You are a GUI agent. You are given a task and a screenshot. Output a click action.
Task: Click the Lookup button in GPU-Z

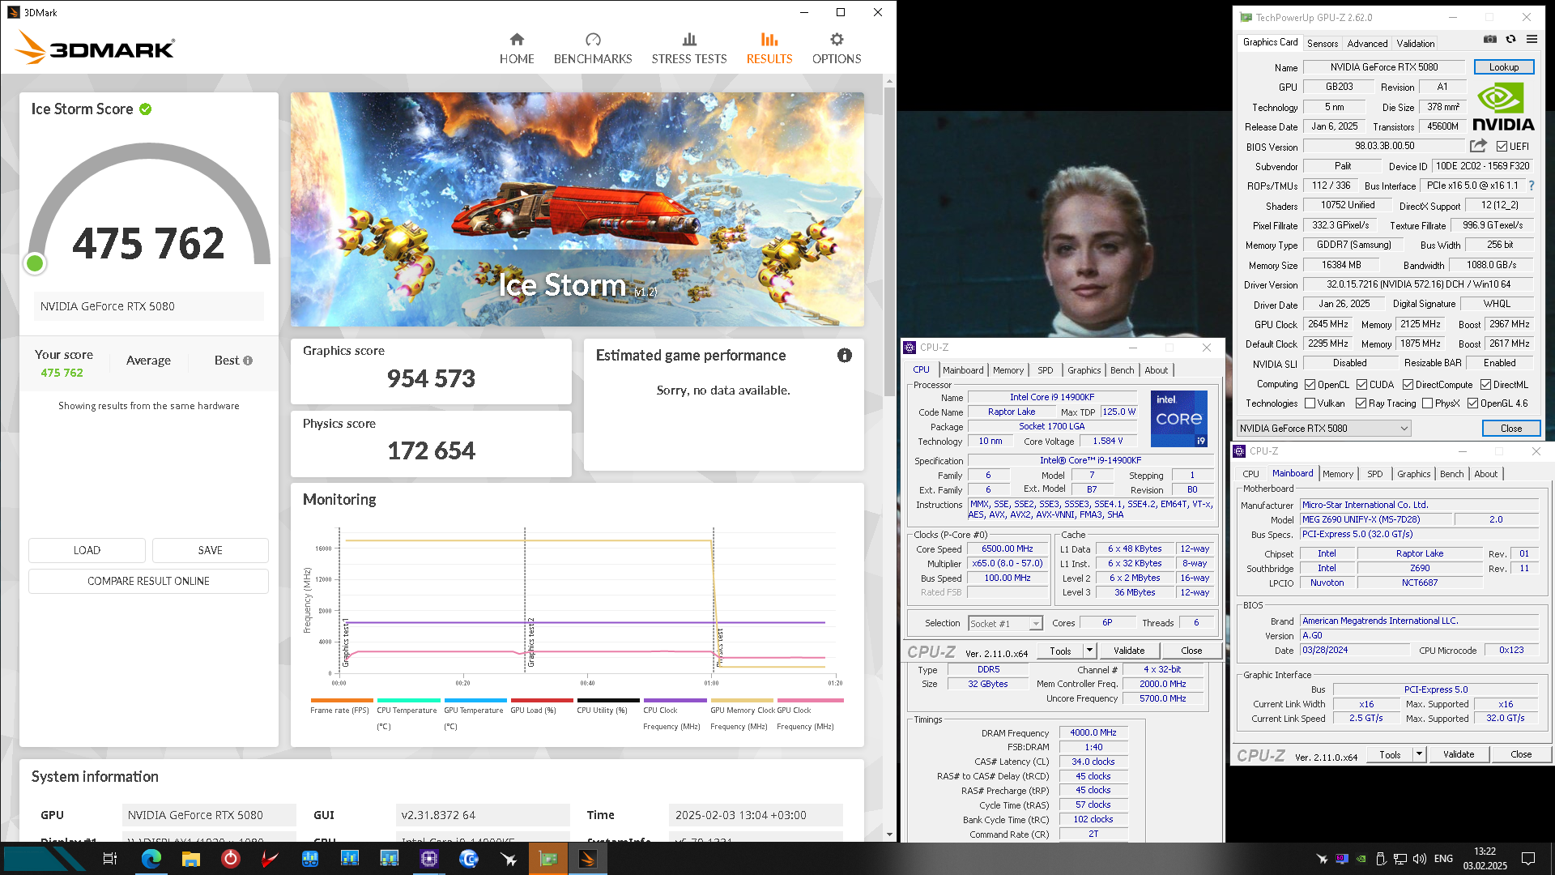pyautogui.click(x=1503, y=67)
